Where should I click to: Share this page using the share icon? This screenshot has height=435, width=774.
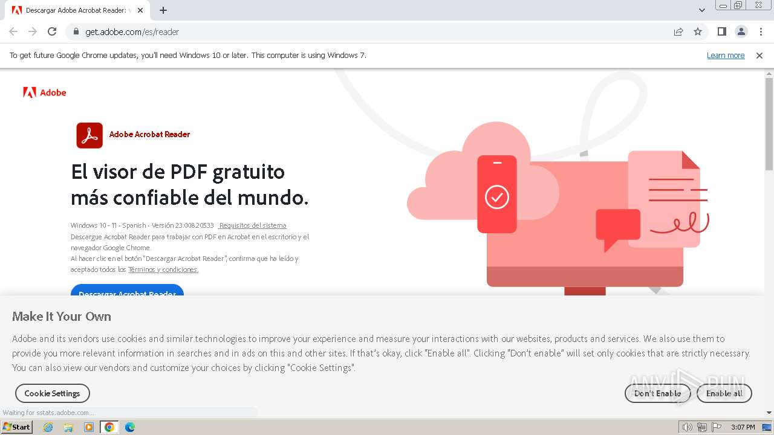(678, 31)
